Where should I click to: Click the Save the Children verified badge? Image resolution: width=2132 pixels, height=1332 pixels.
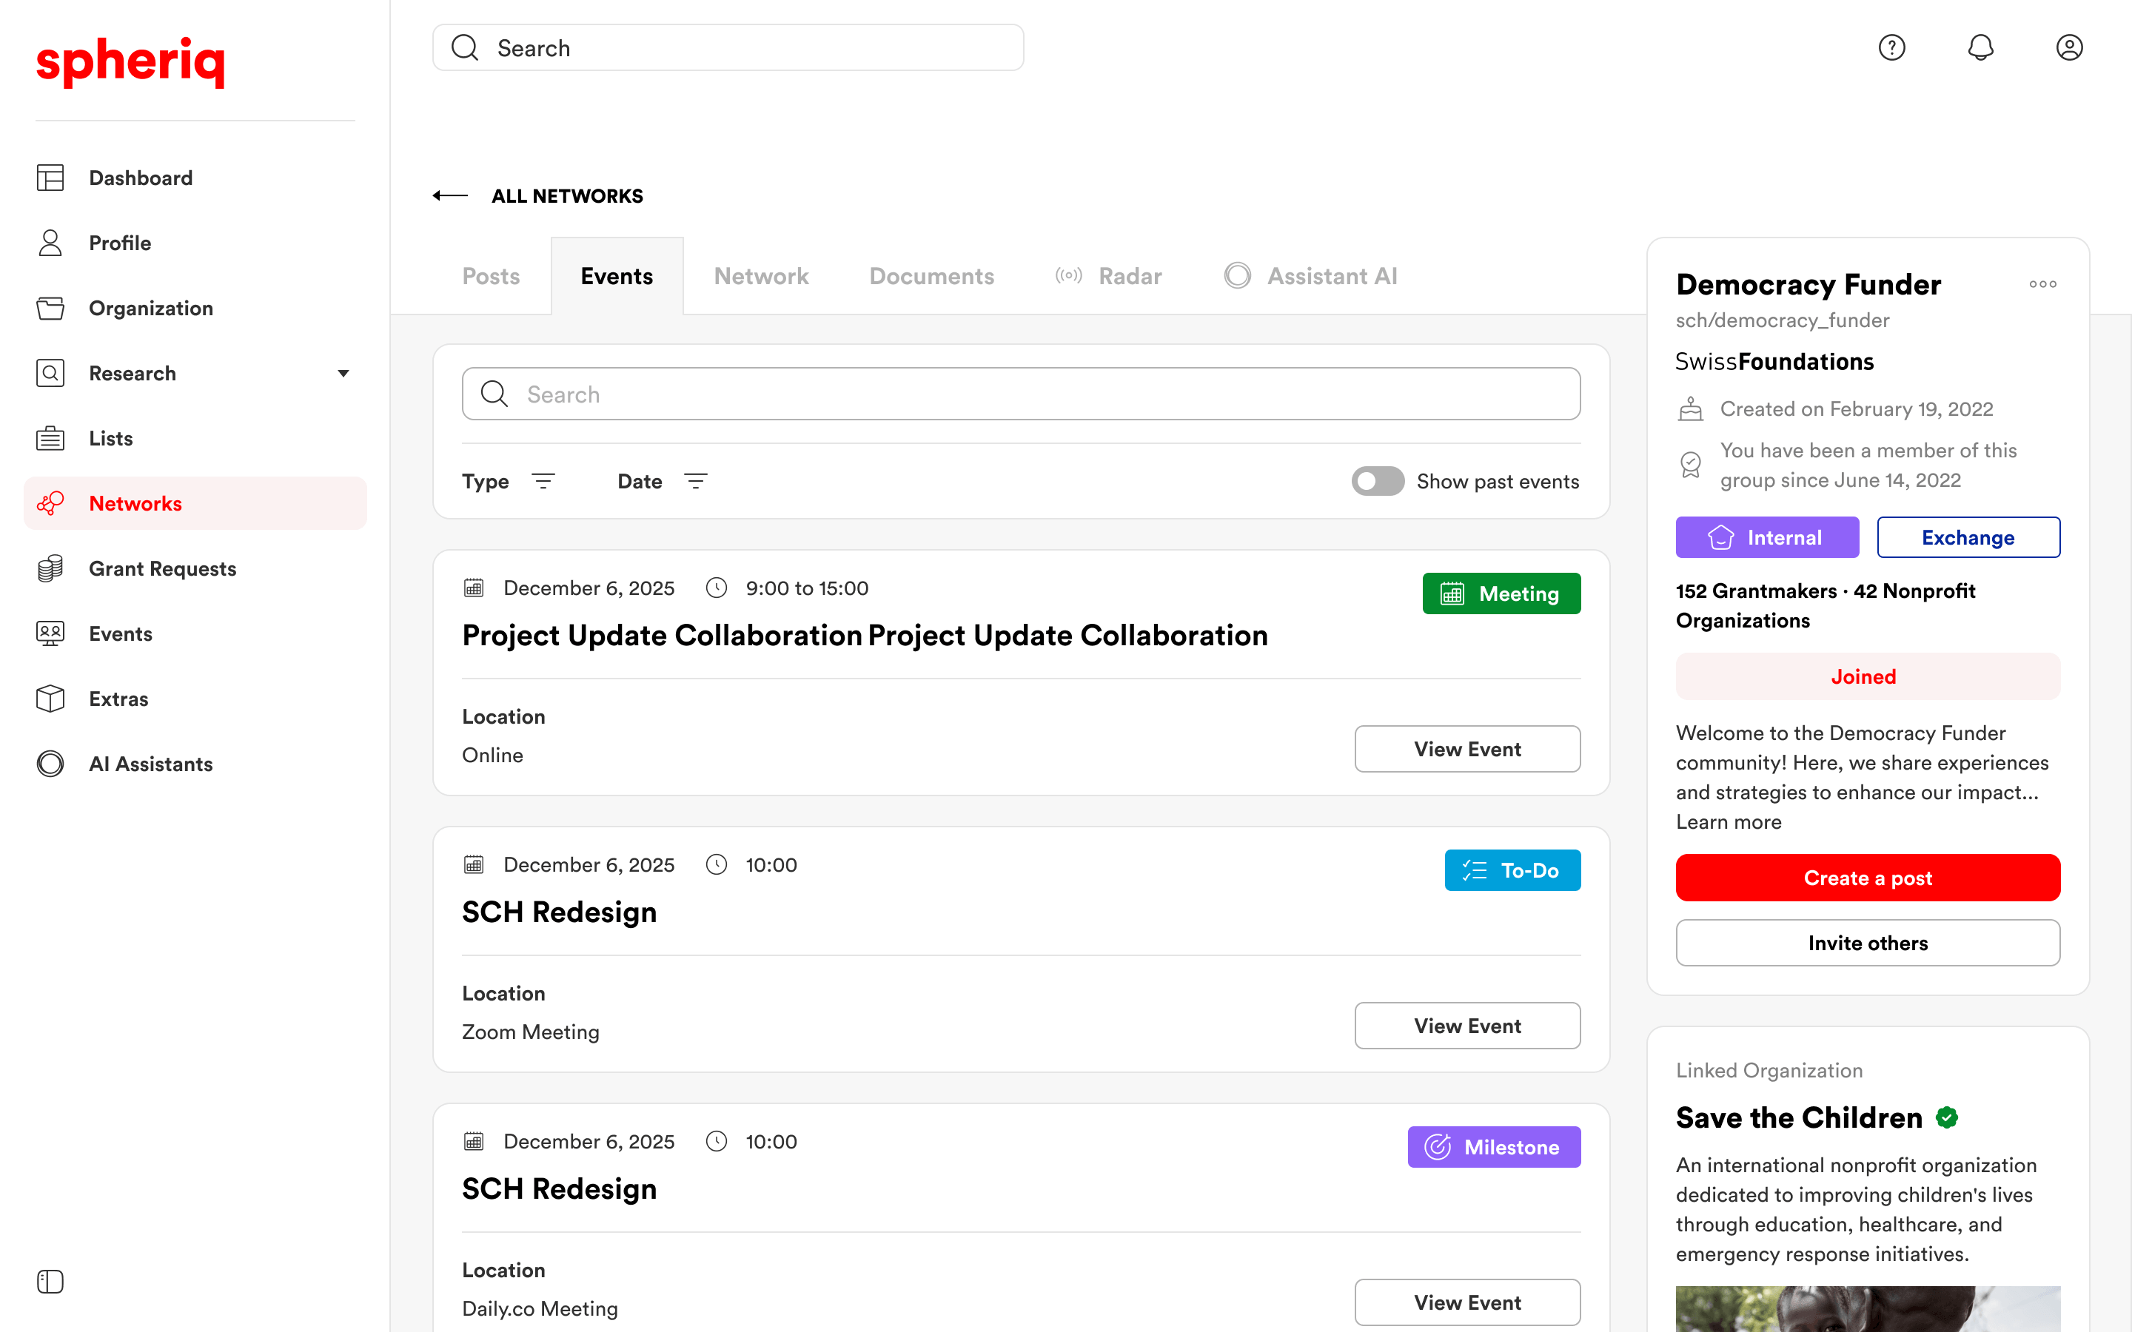1947,1118
